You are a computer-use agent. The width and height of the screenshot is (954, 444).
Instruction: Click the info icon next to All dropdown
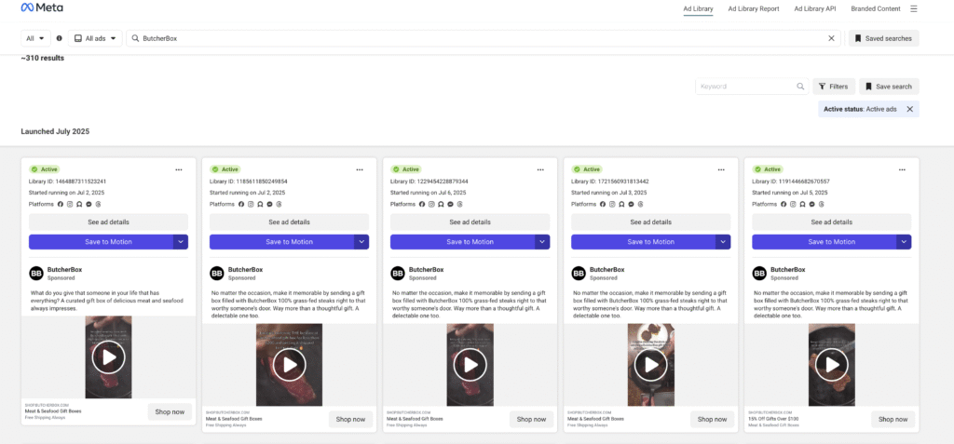[59, 38]
